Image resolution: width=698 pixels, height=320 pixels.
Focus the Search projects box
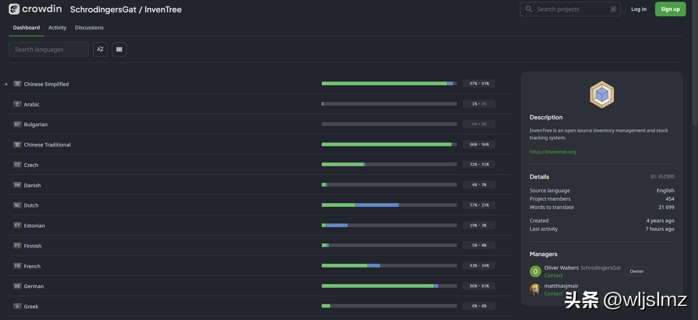[571, 9]
